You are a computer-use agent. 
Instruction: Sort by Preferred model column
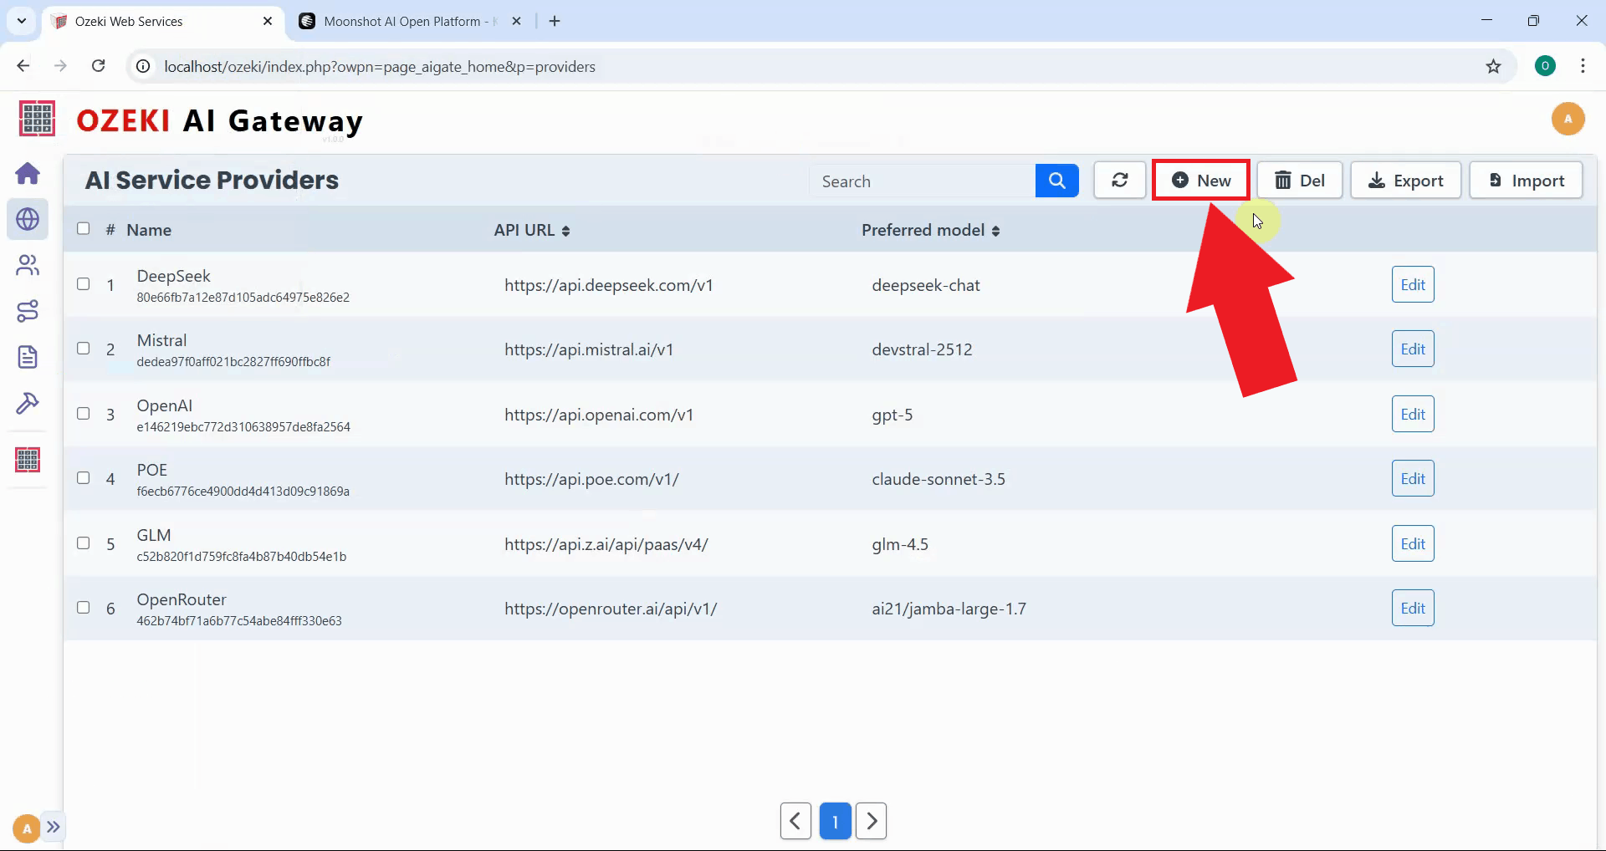pyautogui.click(x=930, y=231)
